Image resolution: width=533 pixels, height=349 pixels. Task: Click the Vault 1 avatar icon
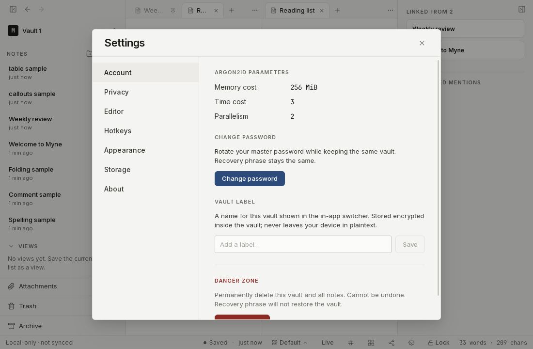click(13, 31)
